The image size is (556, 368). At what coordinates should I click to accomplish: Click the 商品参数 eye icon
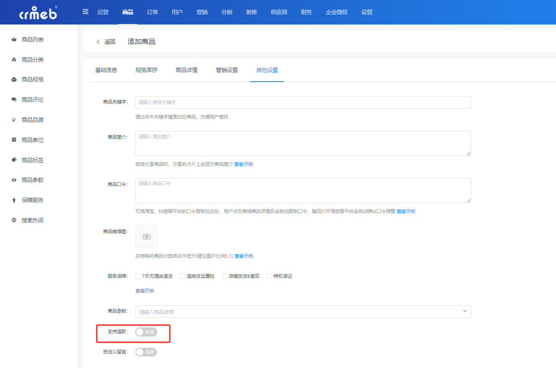coord(14,180)
